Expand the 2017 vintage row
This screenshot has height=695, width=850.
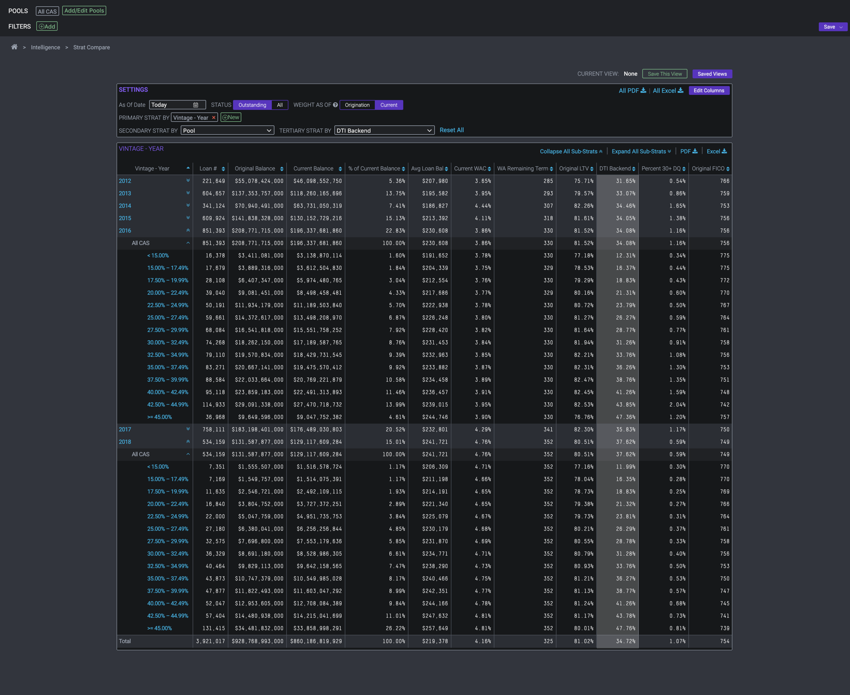tap(188, 429)
